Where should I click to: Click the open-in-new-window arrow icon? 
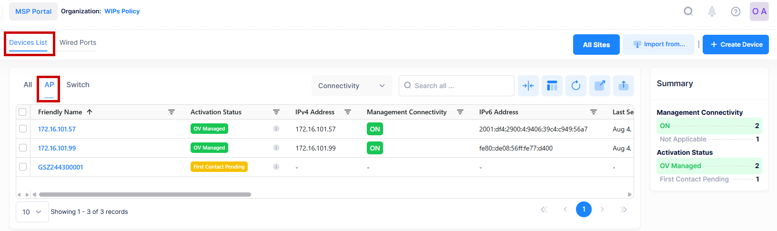[x=599, y=86]
